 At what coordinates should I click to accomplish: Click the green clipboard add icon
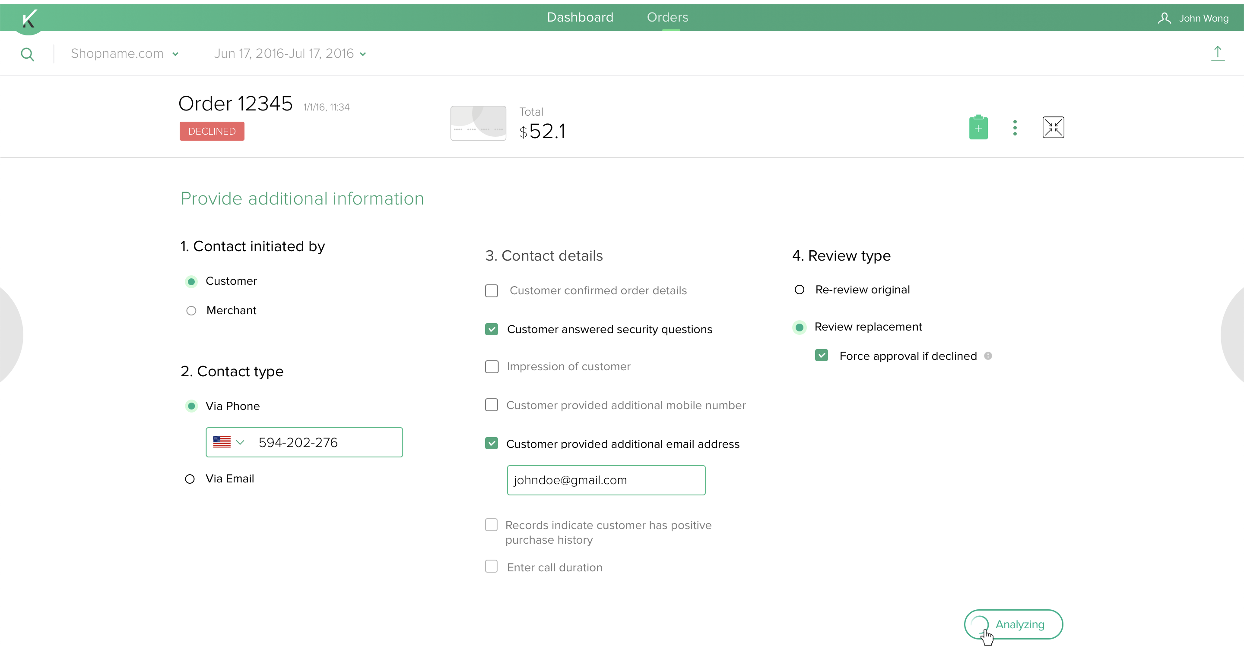coord(978,128)
